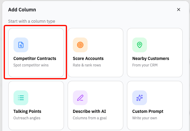The width and height of the screenshot is (190, 131).
Task: Close the Add Column dialog
Action: 179,10
